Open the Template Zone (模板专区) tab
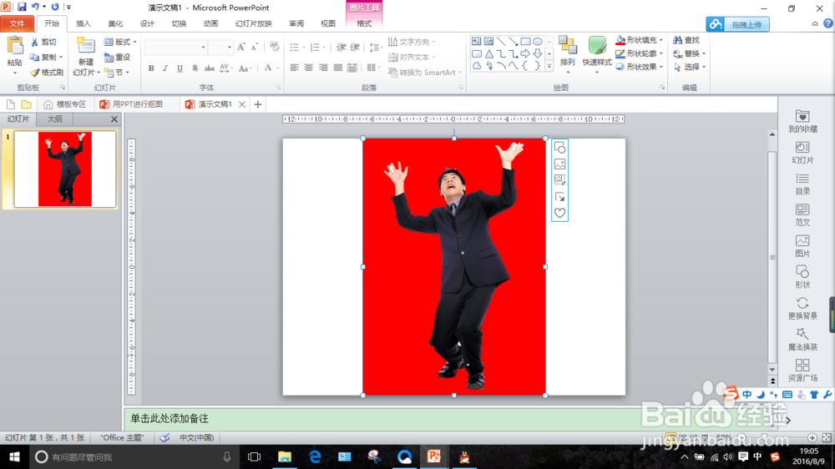 pos(65,104)
